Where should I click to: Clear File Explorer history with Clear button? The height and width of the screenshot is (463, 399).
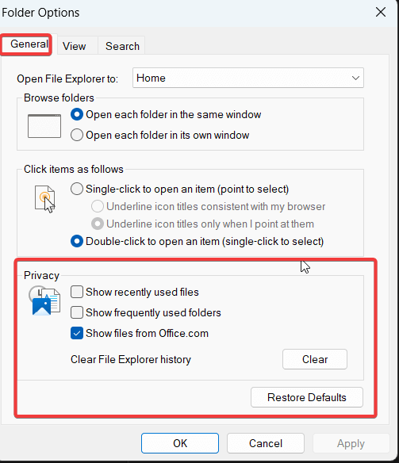315,359
